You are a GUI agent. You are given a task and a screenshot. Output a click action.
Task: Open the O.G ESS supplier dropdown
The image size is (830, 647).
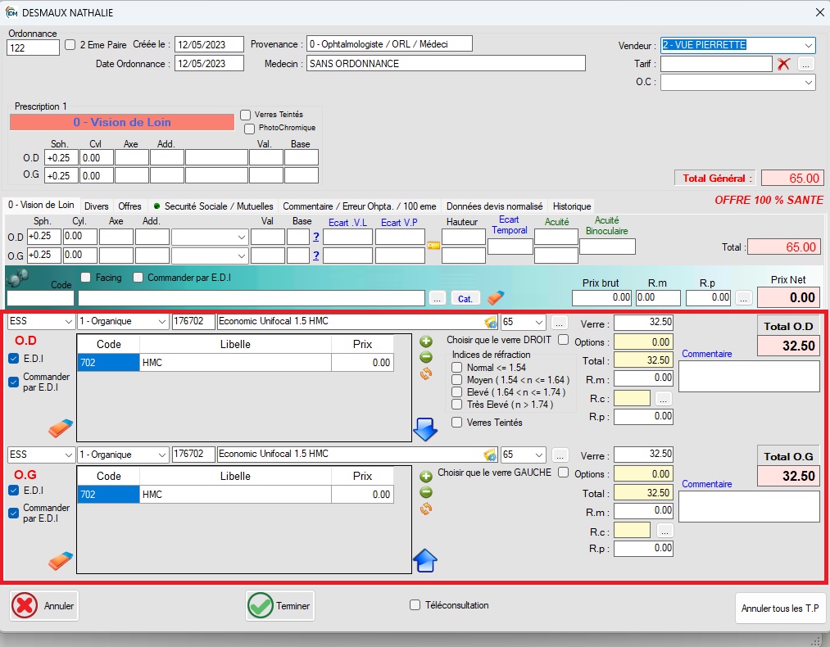click(68, 455)
